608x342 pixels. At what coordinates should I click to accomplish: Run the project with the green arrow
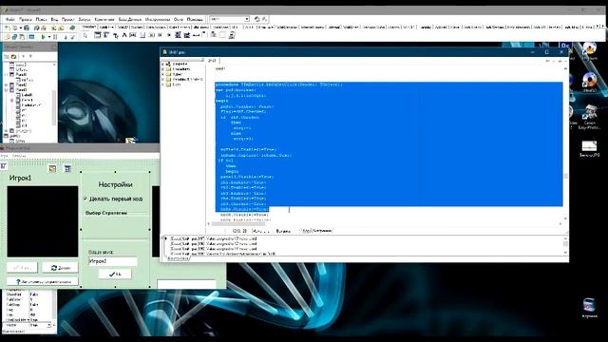click(x=43, y=37)
